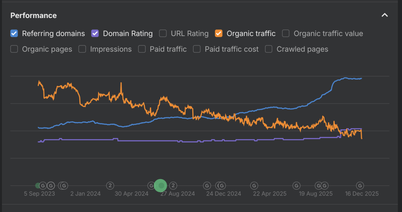Open the marker numbered 2 near 30 Apr 2024
Screen dimensions: 402x212
click(110, 185)
